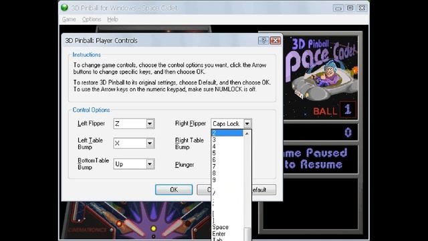Open the Game menu

pyautogui.click(x=69, y=19)
